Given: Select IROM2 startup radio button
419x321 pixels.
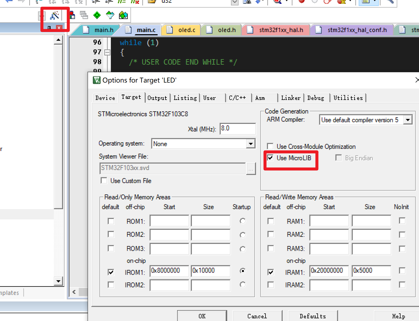Looking at the screenshot, I should (x=243, y=285).
